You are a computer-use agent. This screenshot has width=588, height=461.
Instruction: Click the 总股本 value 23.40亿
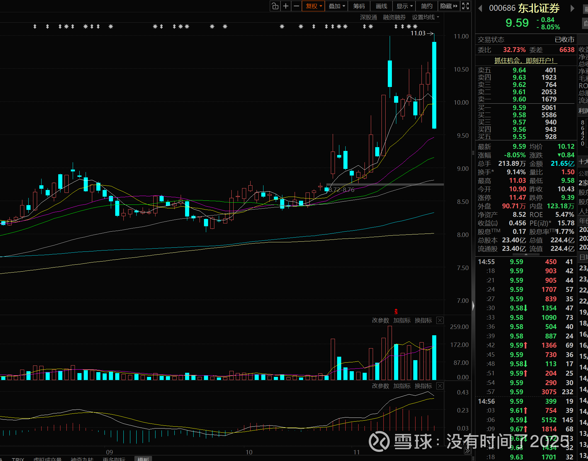pos(514,240)
